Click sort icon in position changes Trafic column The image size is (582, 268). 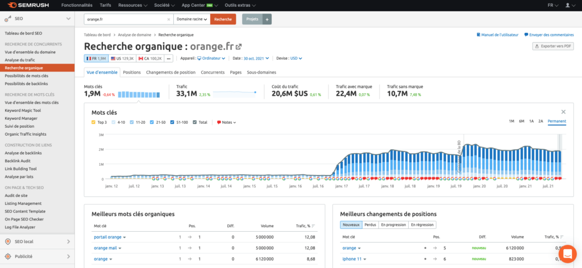click(562, 237)
